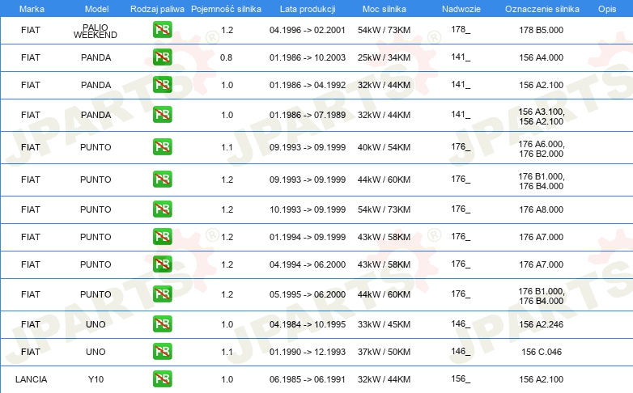Click the Pojemność silnika column header

pyautogui.click(x=226, y=9)
